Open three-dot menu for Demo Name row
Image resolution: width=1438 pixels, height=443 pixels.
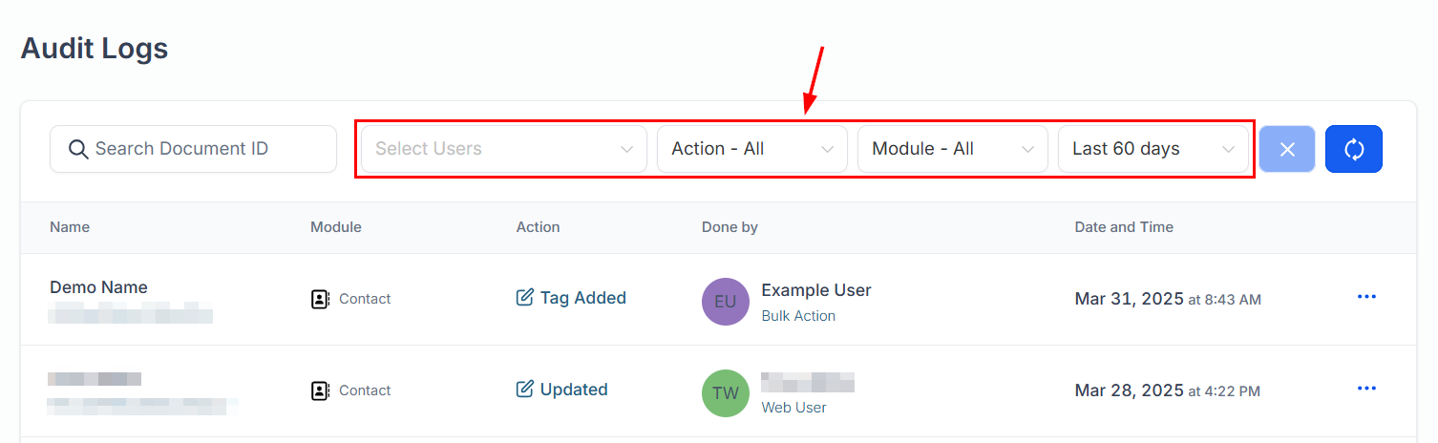click(1366, 297)
